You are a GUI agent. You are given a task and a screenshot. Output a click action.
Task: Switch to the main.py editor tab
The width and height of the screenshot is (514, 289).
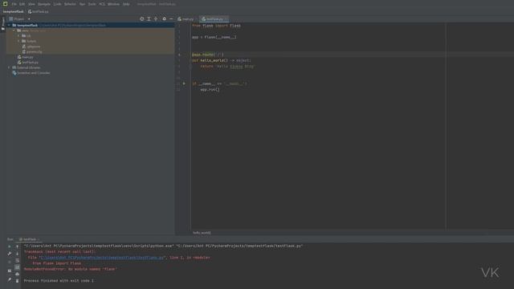tap(186, 19)
